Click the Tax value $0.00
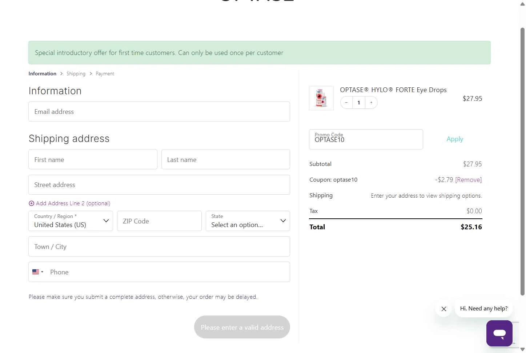The width and height of the screenshot is (526, 353). pos(474,211)
